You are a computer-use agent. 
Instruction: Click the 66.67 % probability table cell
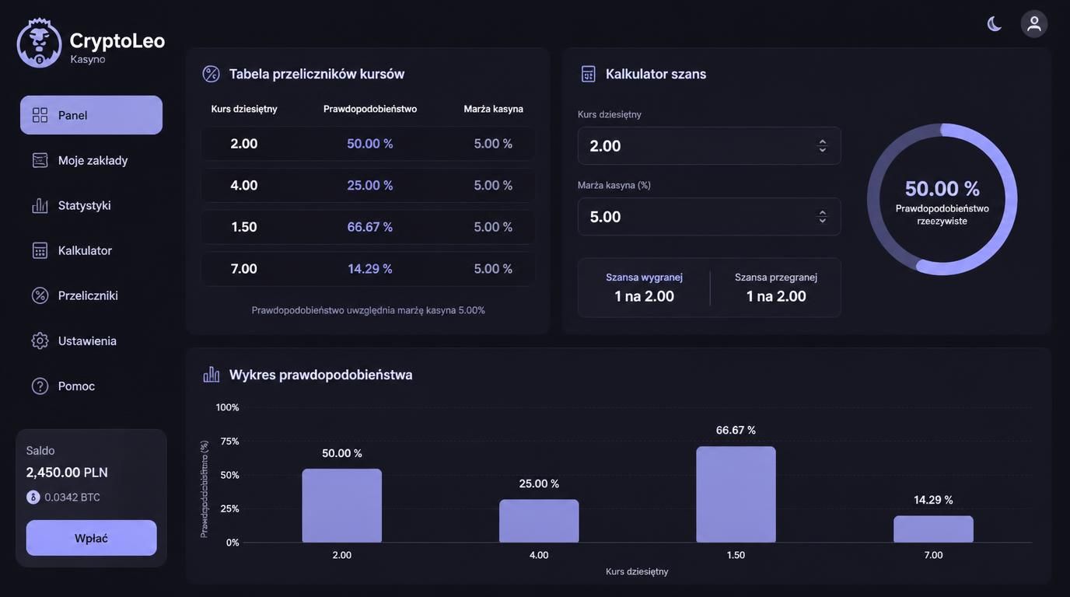(370, 227)
